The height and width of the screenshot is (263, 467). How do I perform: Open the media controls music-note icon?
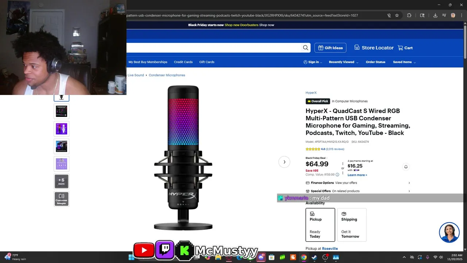click(444, 15)
